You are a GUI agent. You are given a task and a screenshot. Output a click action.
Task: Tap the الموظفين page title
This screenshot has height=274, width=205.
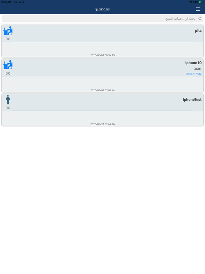coord(102,9)
